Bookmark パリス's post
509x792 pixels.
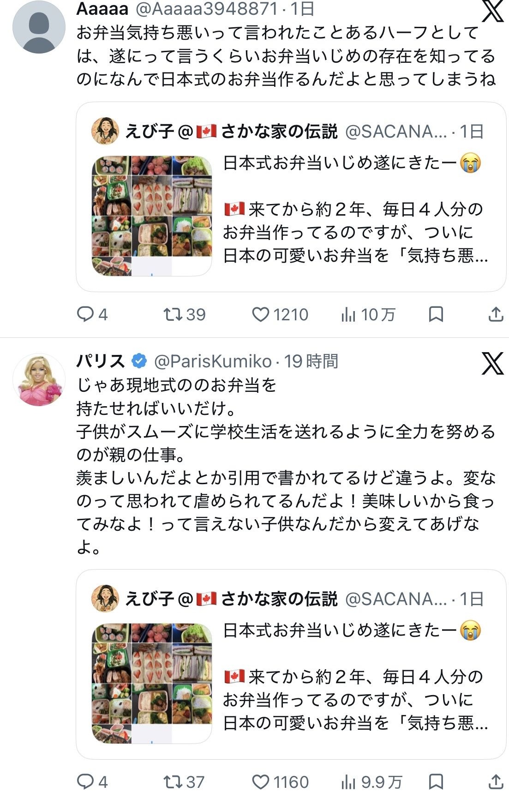[436, 781]
